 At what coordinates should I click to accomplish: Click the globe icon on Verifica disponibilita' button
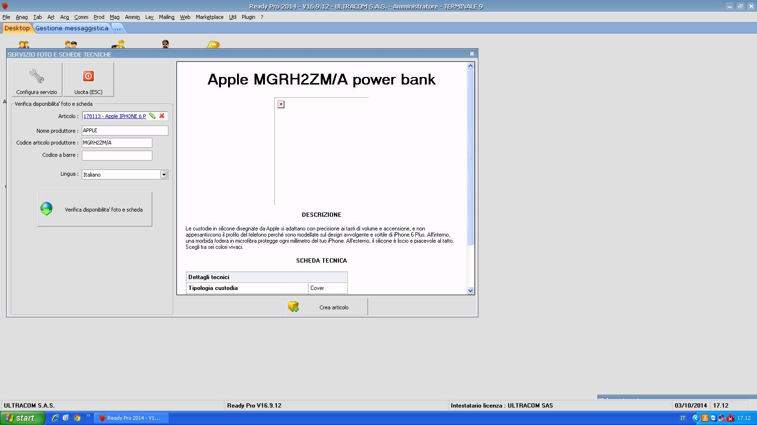tap(46, 209)
